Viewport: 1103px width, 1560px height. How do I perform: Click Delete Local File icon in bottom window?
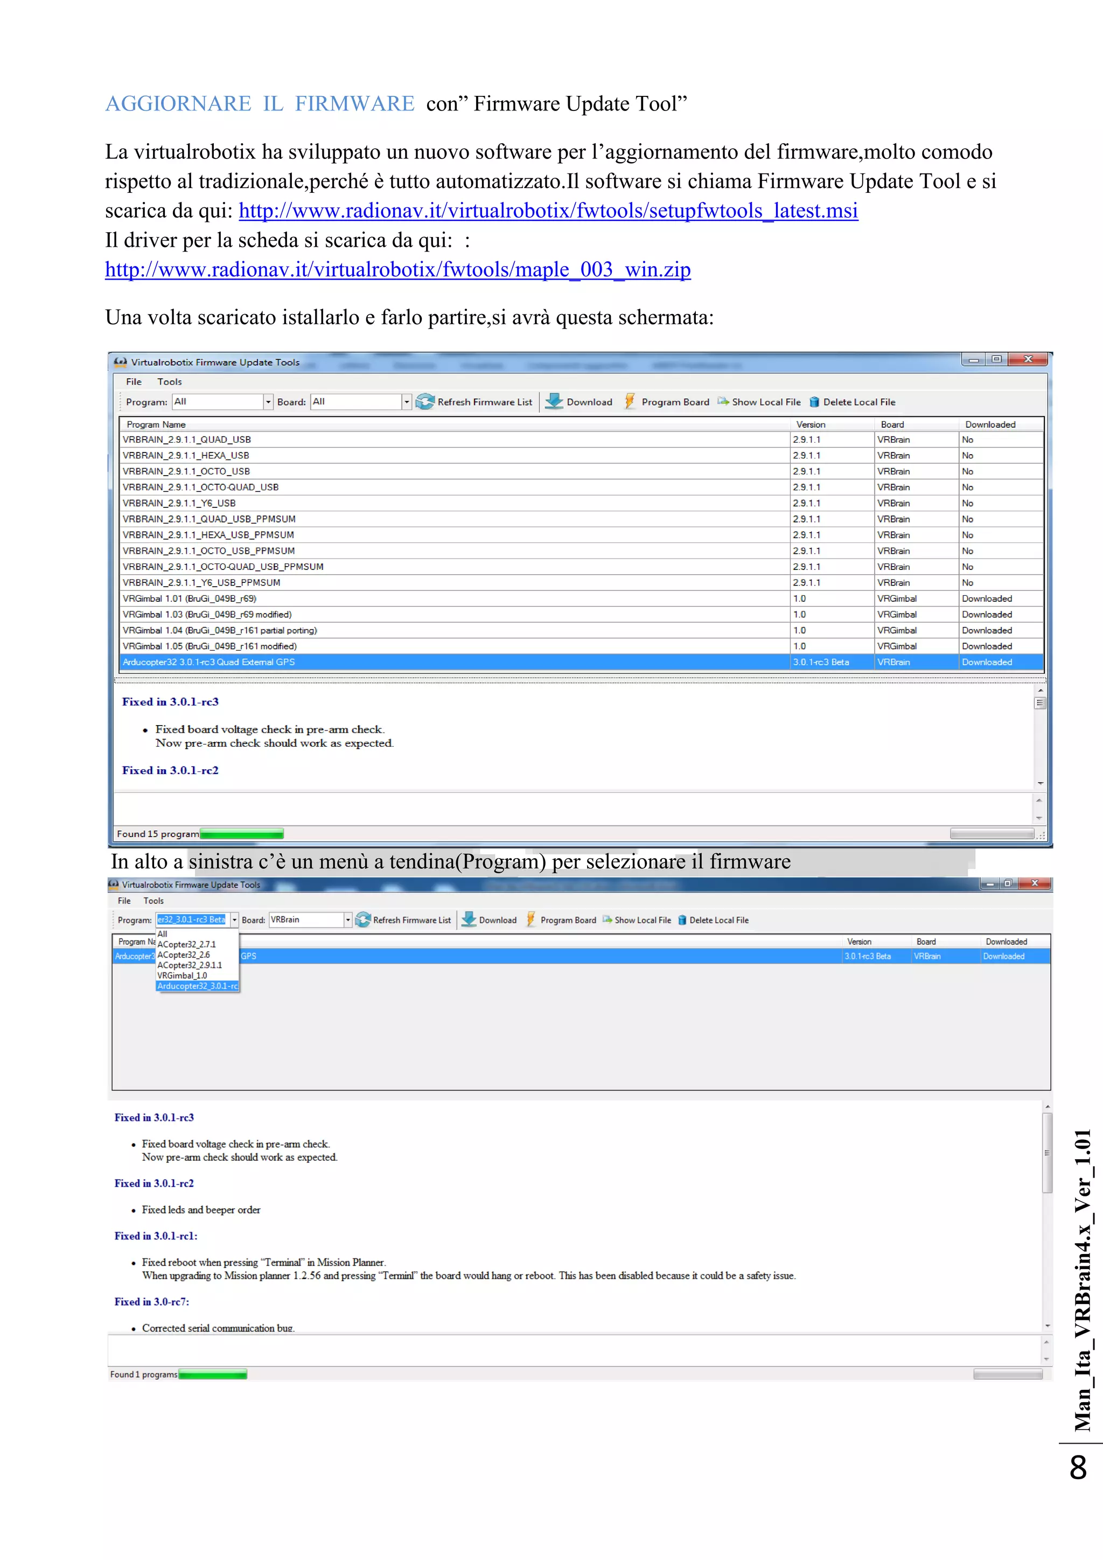click(682, 920)
